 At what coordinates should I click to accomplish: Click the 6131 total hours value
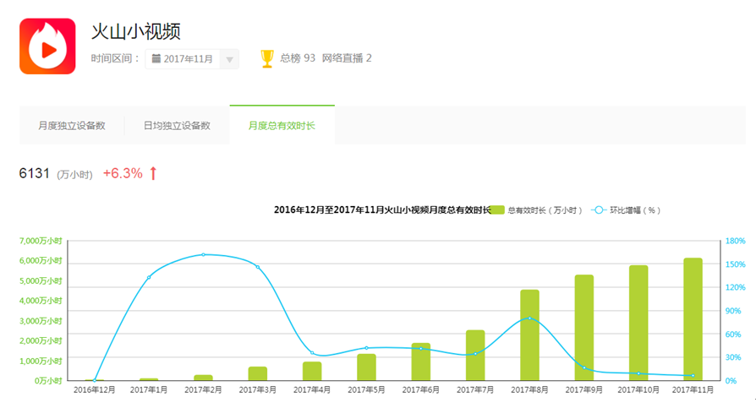[x=34, y=173]
